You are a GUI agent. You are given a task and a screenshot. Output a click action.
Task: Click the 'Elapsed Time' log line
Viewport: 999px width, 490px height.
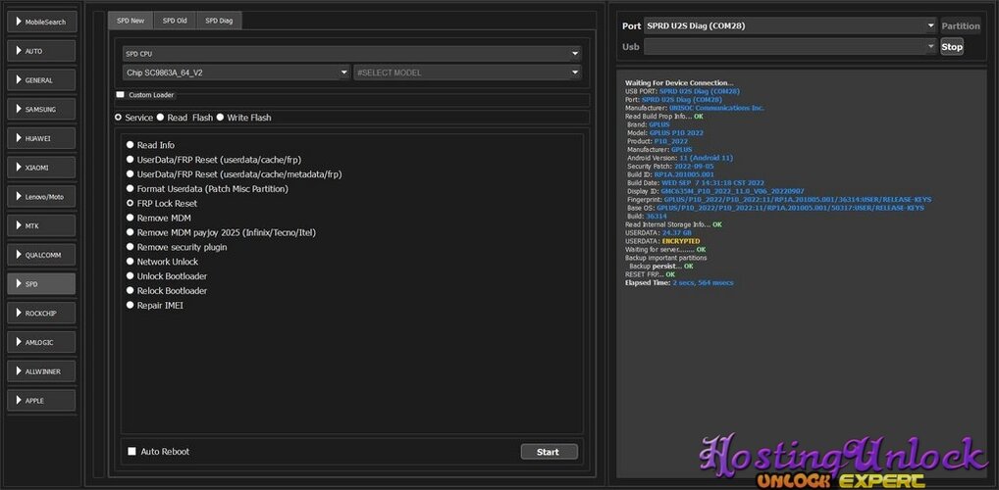[679, 282]
